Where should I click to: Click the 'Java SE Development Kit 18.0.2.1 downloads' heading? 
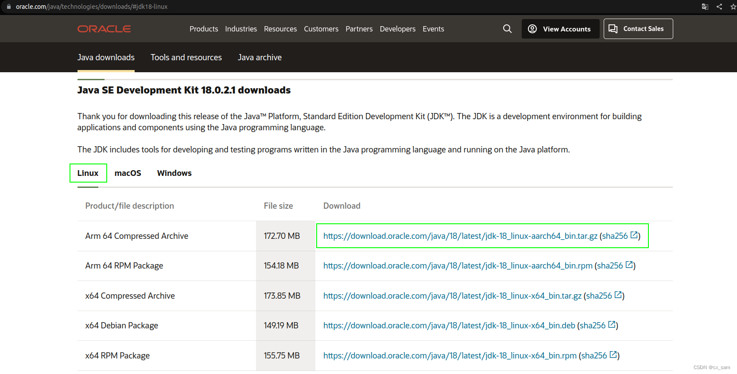coord(184,90)
